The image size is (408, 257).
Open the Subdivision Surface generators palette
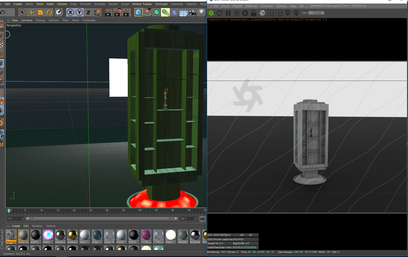[x=157, y=12]
